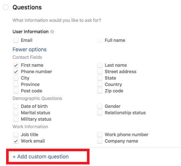Screen dimensions: 181x166
Task: Click the User Information info icon
Action: pyautogui.click(x=52, y=32)
